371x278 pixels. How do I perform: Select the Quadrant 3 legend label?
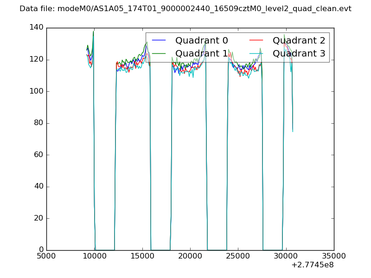[299, 53]
